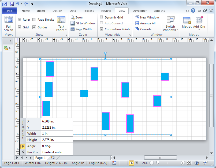
Task: Click the Help question mark icon
Action: pos(193,11)
